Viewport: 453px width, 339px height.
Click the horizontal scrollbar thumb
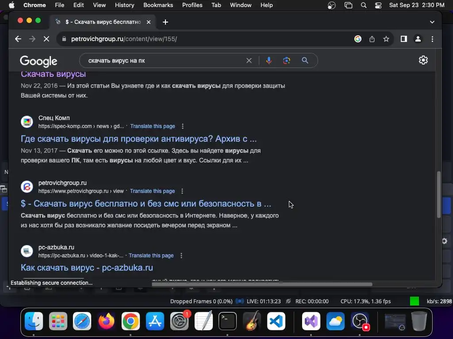point(262,284)
